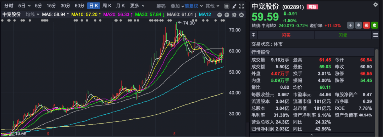Image resolution: width=383 pixels, height=137 pixels.
Task: Zoom out chart with minus icon
Action: pos(220,15)
